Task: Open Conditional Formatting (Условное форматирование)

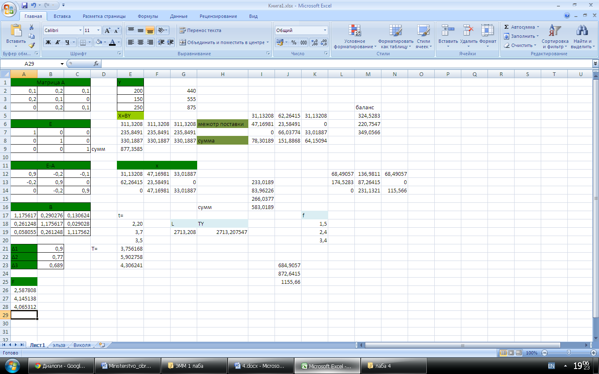Action: click(x=355, y=37)
